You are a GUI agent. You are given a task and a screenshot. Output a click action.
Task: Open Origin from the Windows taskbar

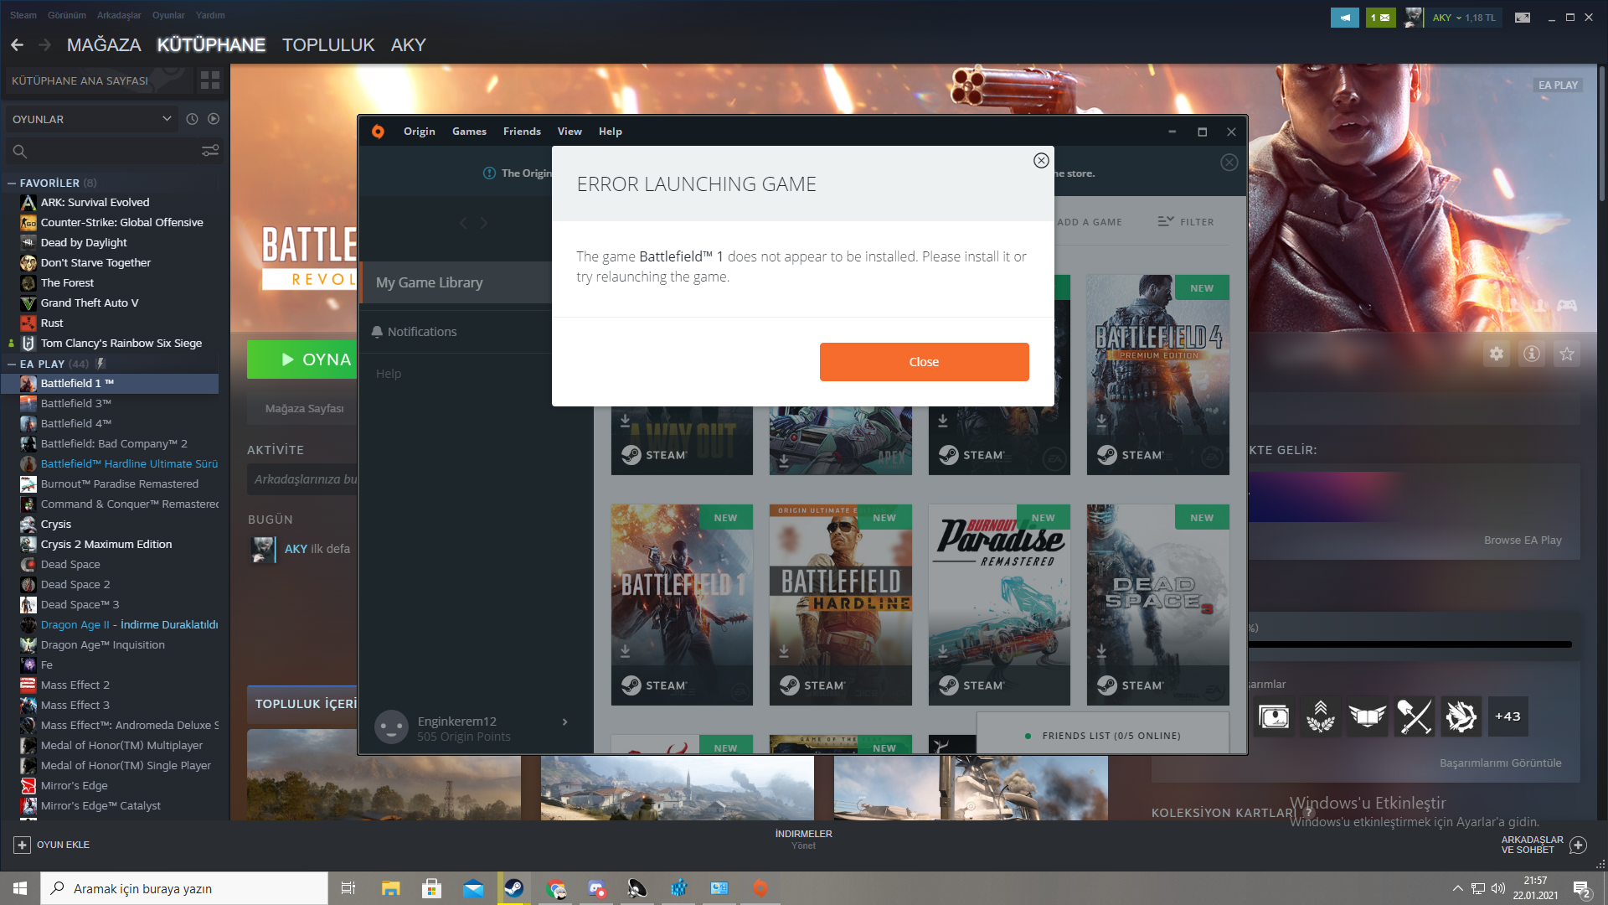760,888
